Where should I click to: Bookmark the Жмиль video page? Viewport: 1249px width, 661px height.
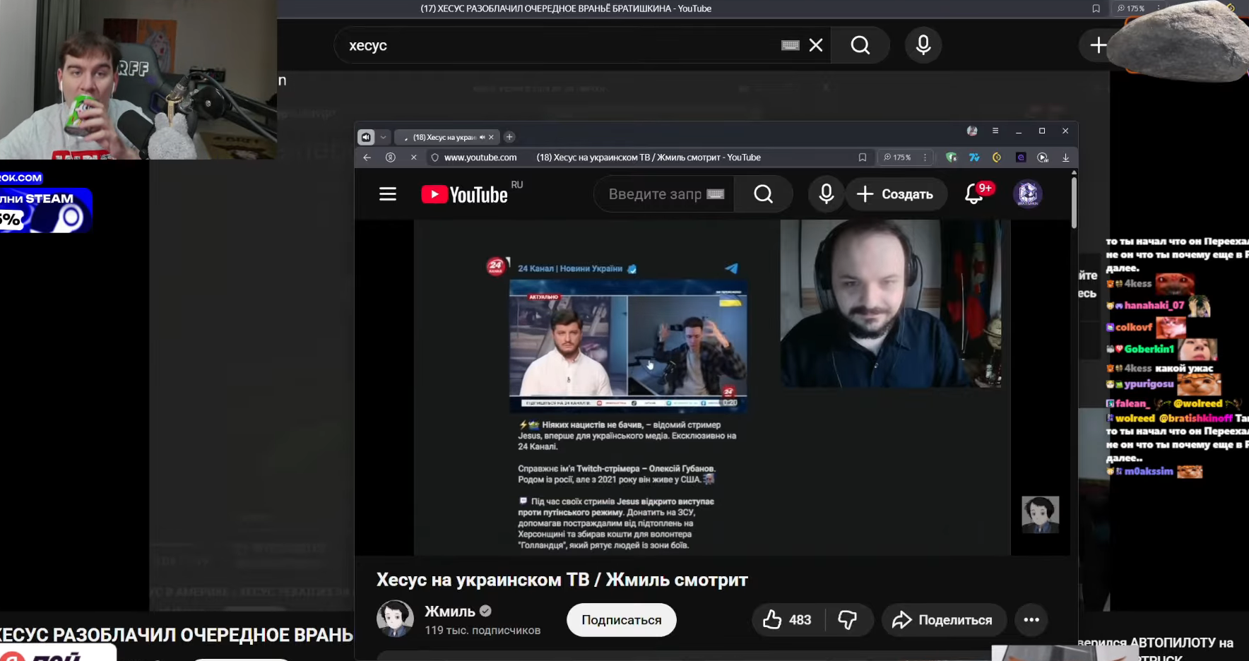[863, 157]
